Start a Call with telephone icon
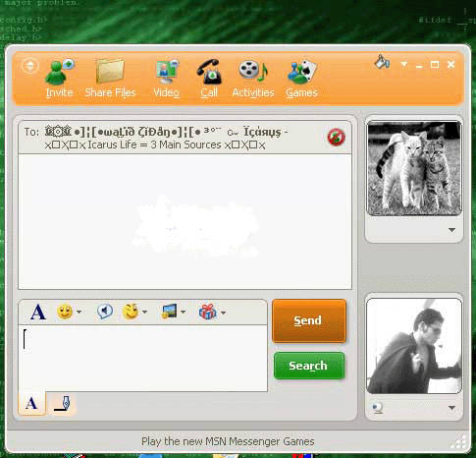 tap(209, 71)
